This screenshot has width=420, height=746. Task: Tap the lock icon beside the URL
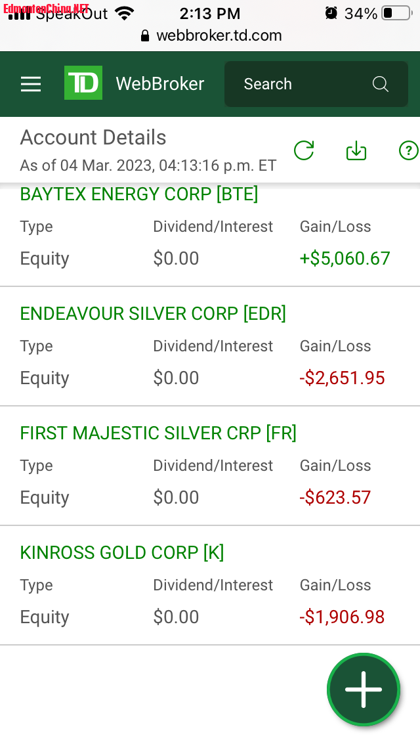coord(146,35)
